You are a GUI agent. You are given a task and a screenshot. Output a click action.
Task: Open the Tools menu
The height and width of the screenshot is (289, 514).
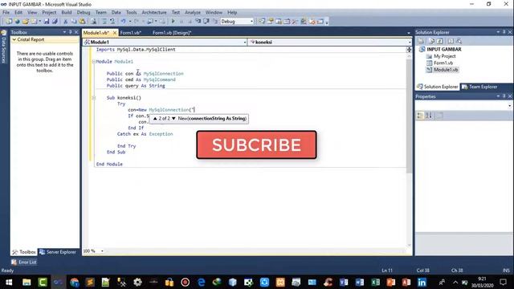[132, 13]
